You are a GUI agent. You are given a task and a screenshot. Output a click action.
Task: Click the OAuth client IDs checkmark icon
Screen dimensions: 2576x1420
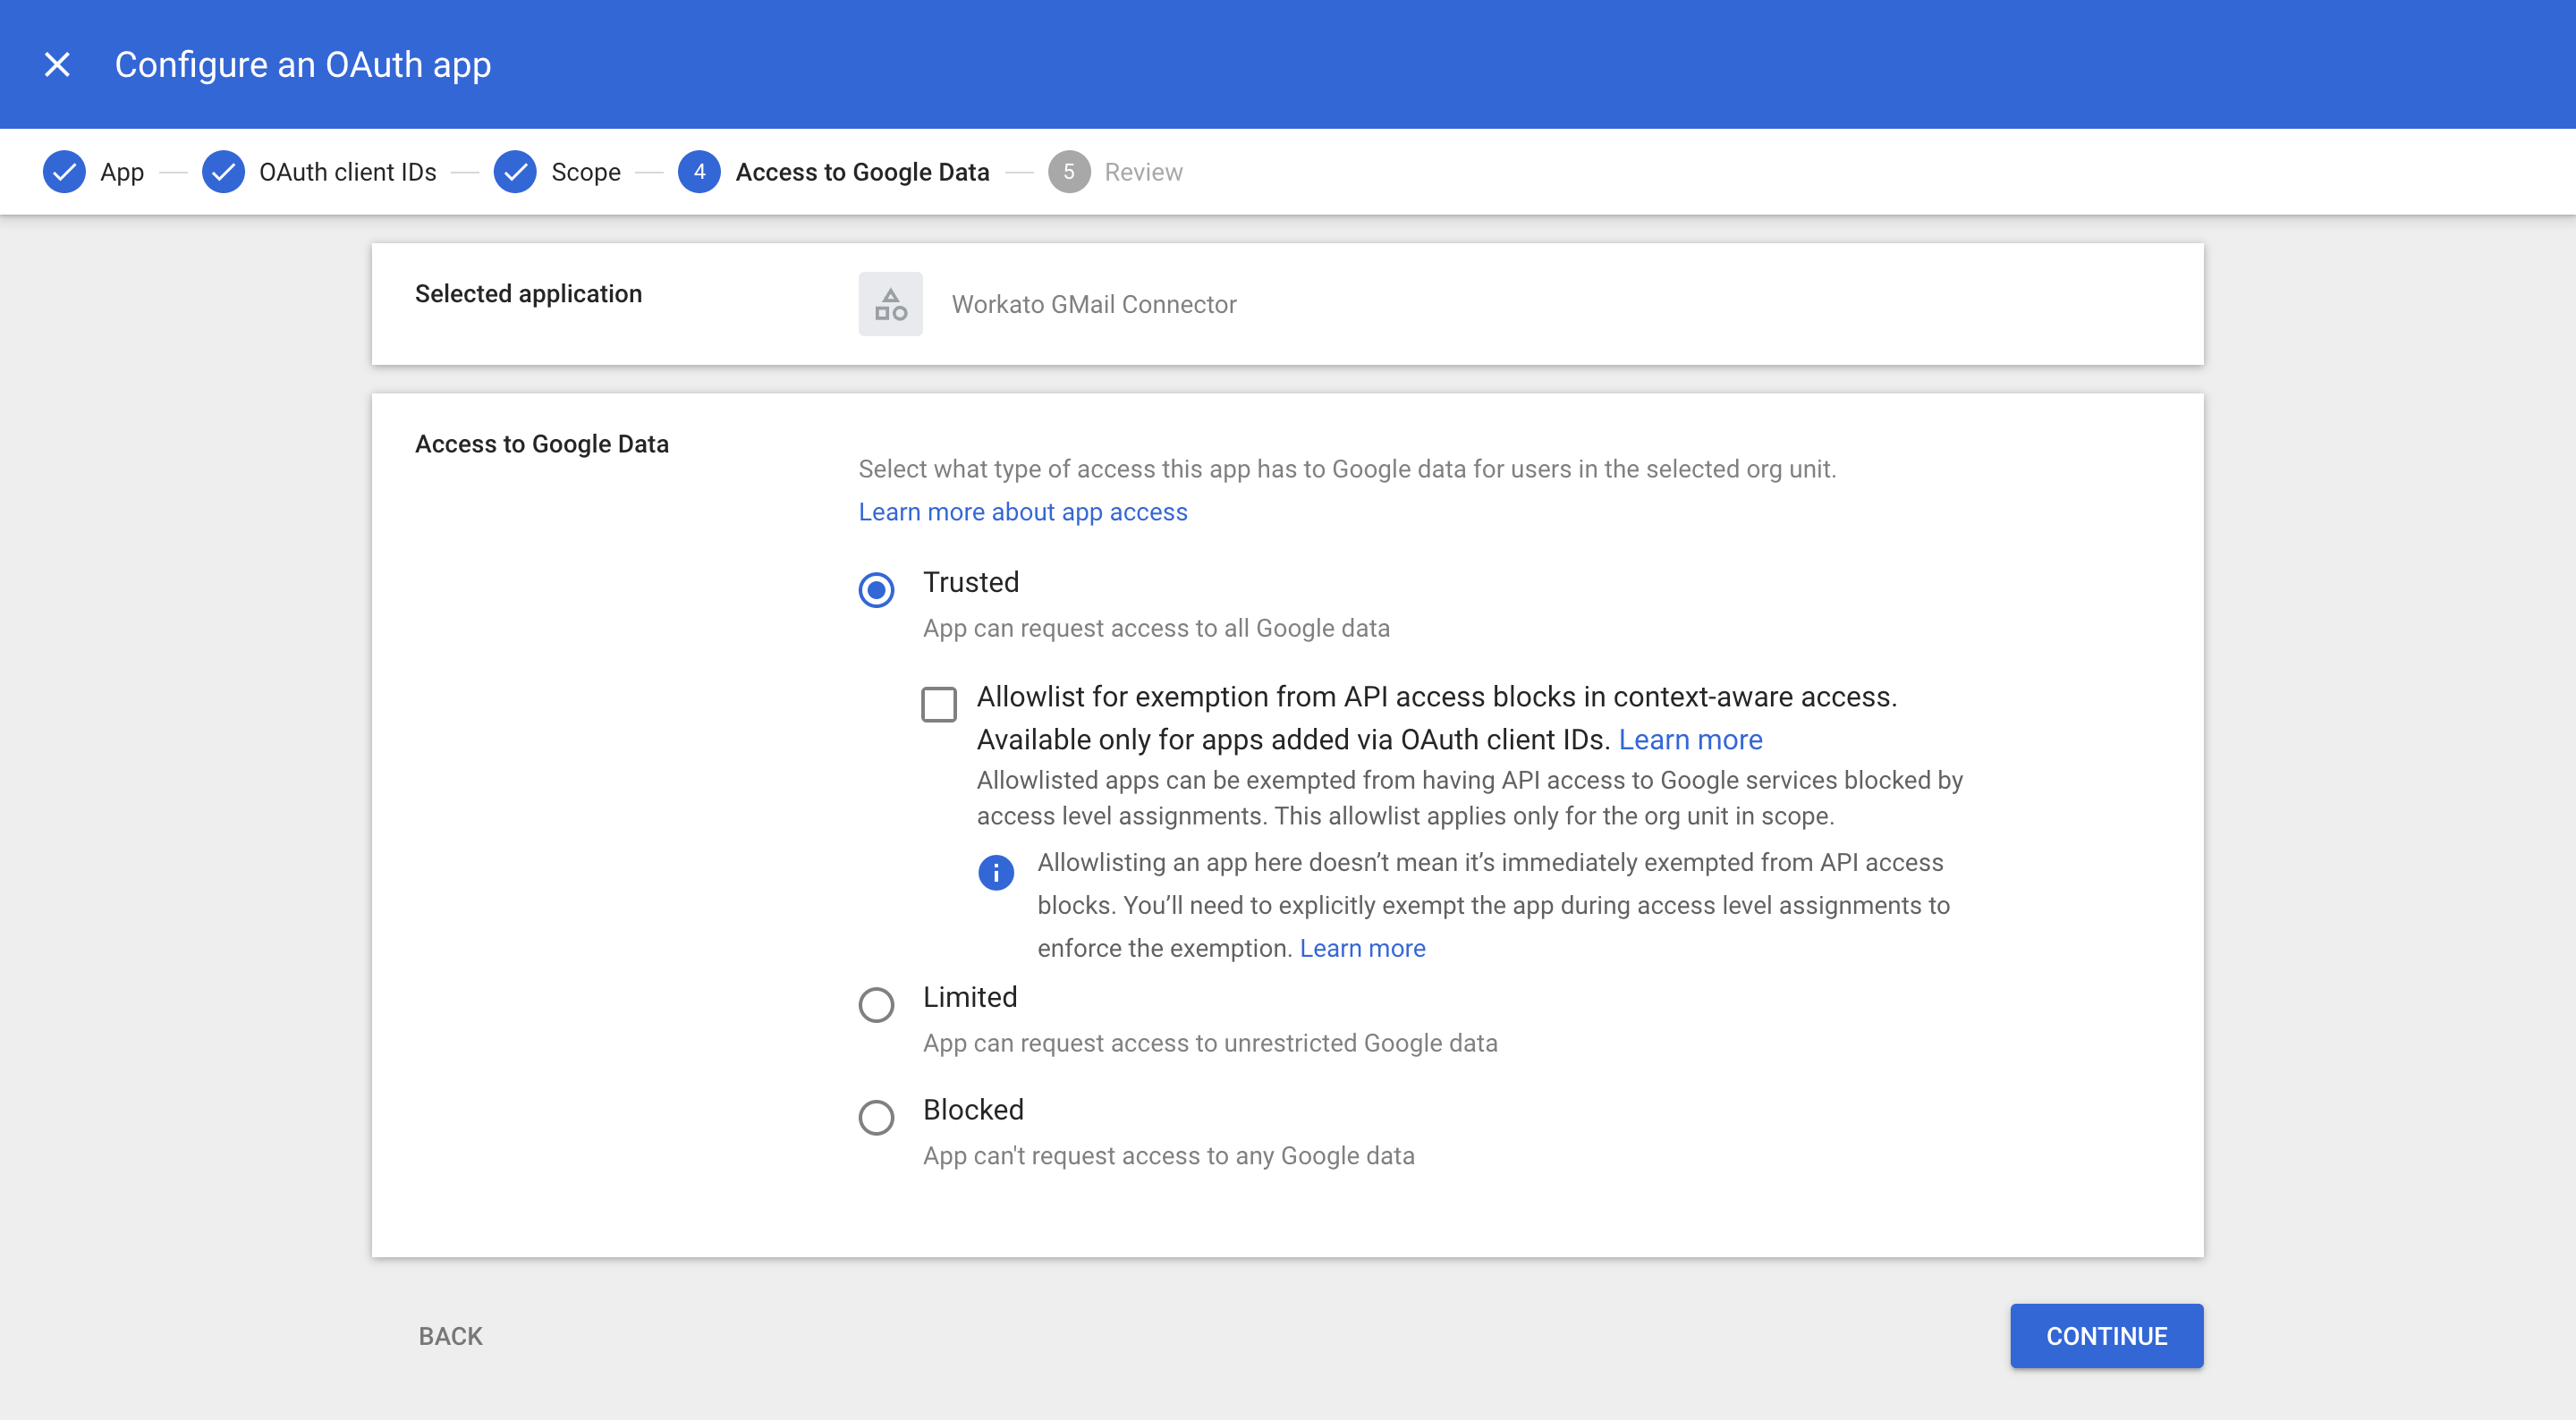click(x=223, y=172)
